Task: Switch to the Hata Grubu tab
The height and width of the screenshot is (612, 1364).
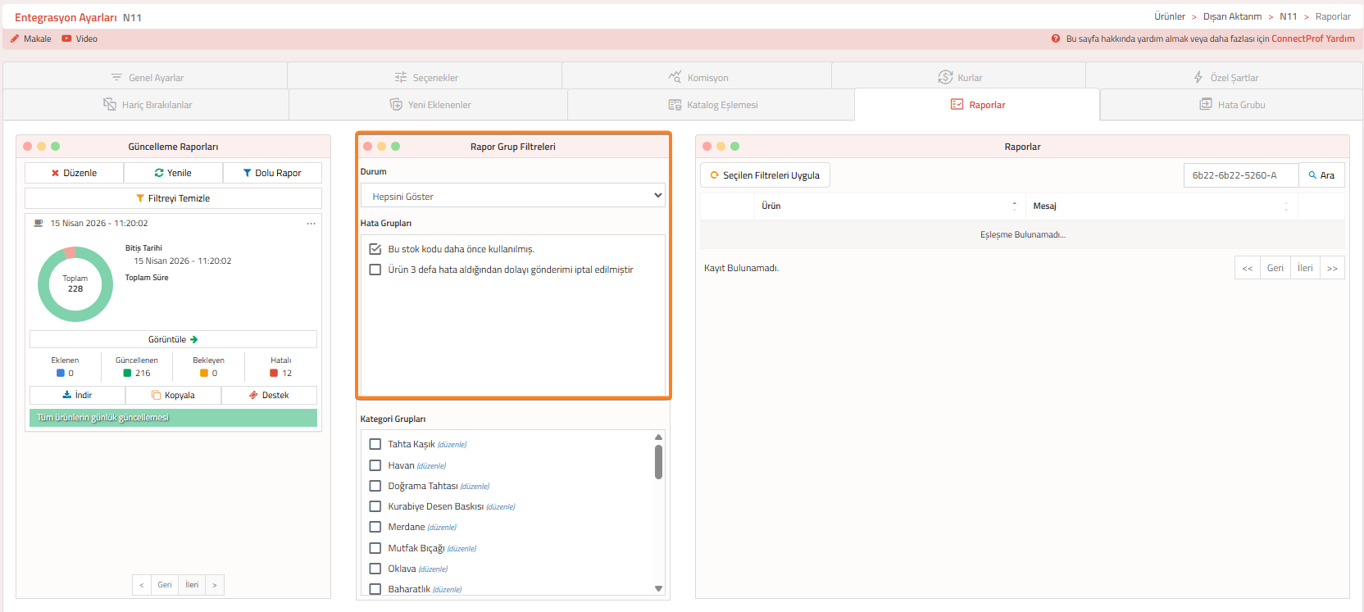Action: click(x=1232, y=105)
